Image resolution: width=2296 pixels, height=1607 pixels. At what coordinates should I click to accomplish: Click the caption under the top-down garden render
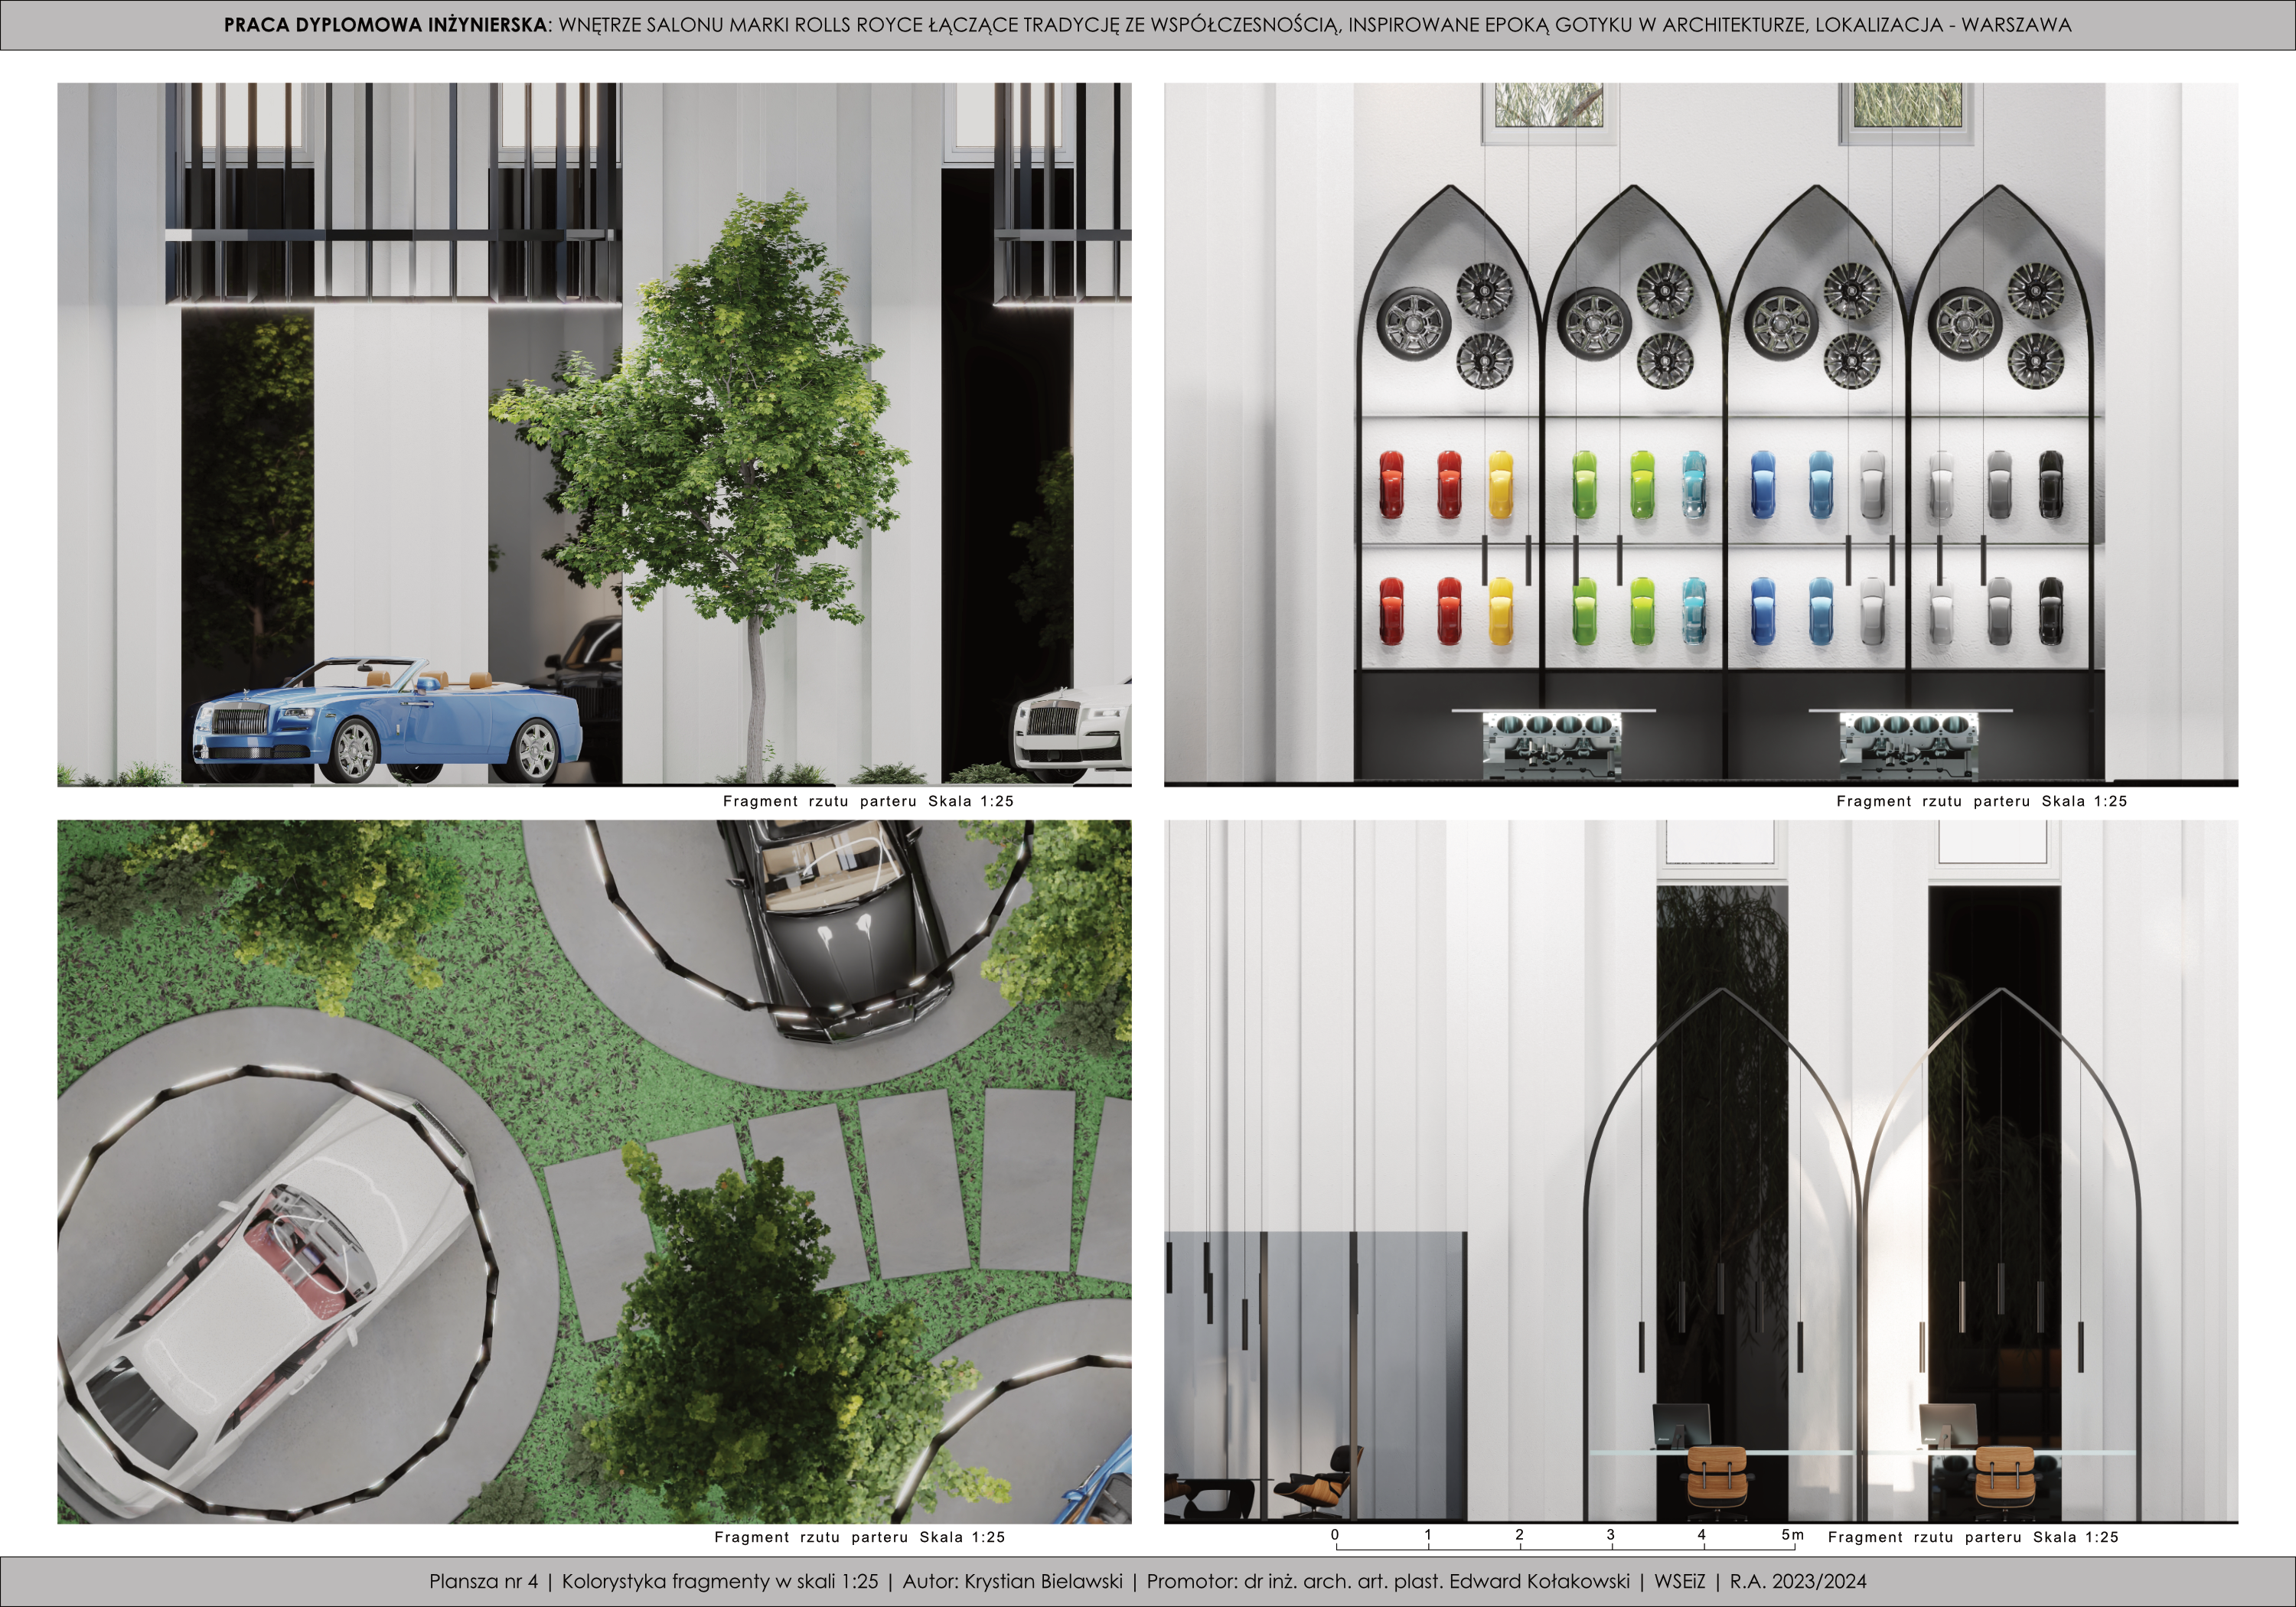859,1537
